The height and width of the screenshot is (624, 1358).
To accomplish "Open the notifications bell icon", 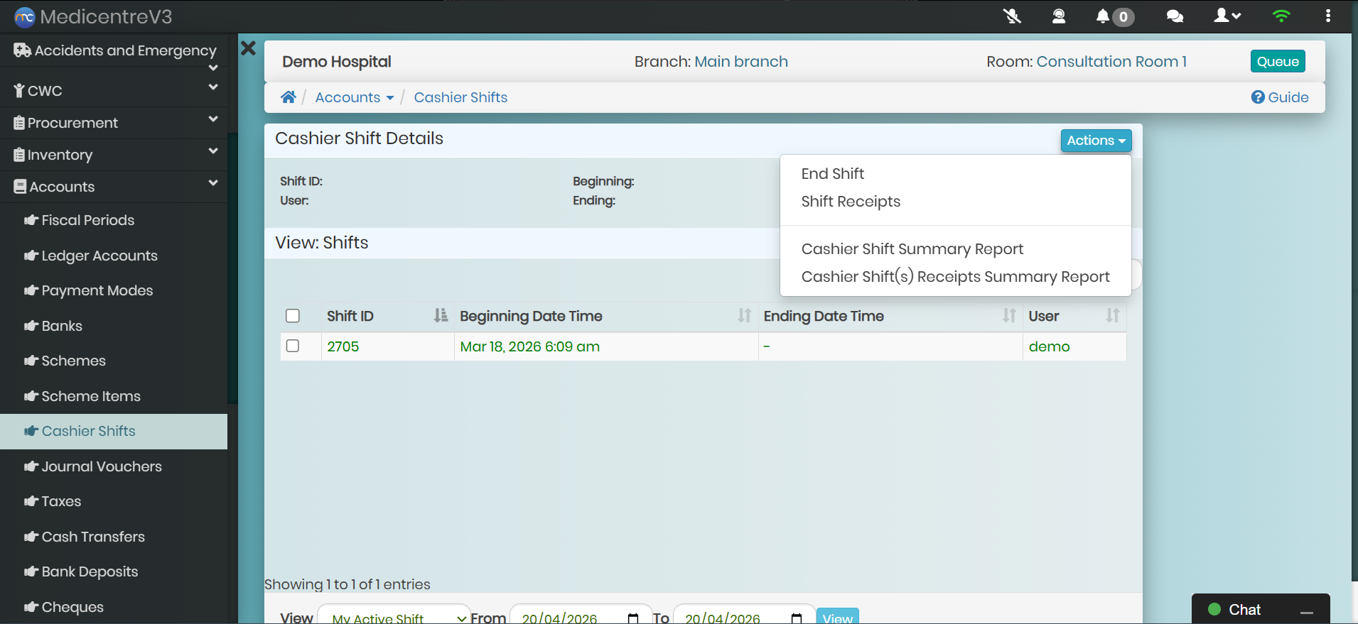I will (x=1103, y=16).
